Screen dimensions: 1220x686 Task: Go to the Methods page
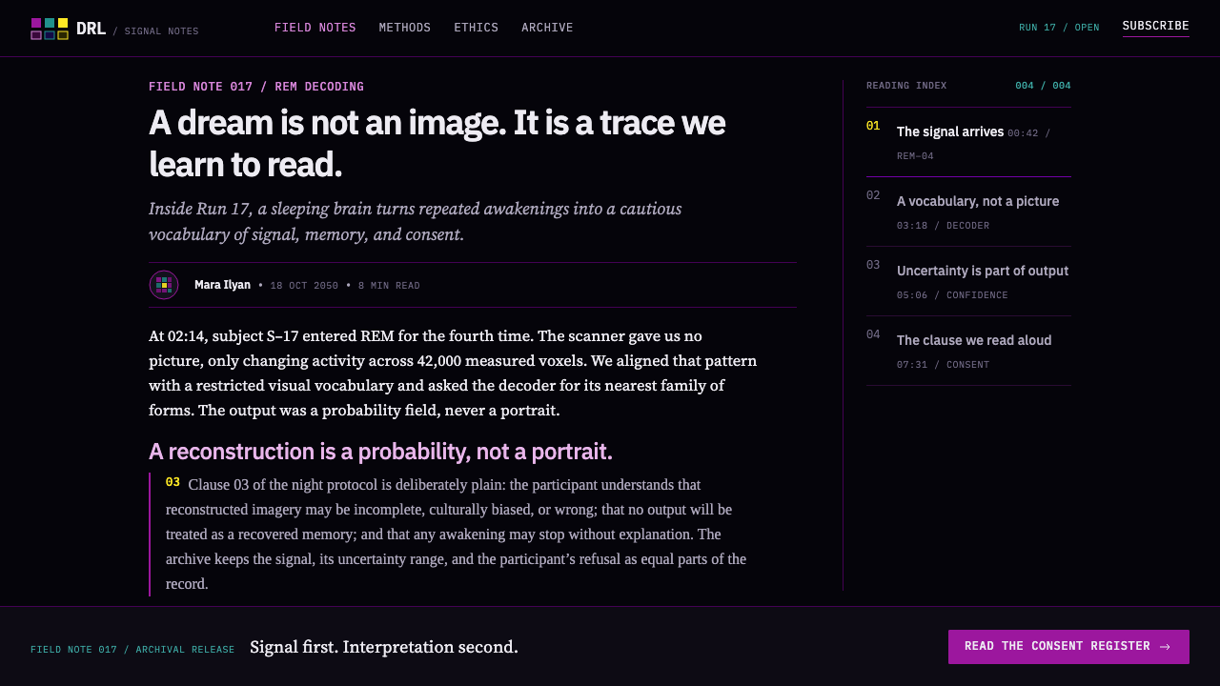pos(405,28)
